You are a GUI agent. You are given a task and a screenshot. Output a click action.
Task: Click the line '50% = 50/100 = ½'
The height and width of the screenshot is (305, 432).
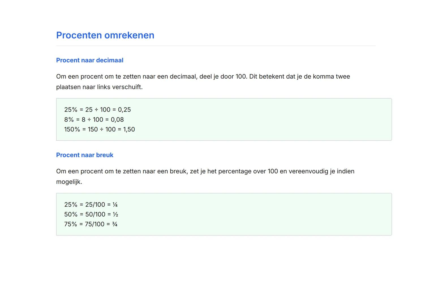pos(91,214)
